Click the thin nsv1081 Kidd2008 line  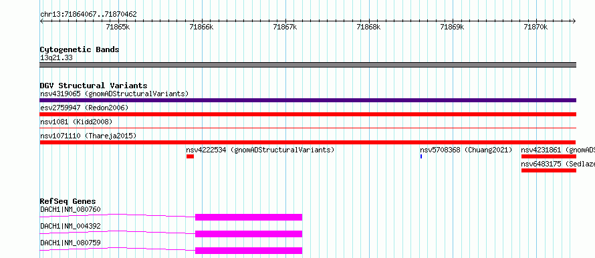tap(308, 128)
